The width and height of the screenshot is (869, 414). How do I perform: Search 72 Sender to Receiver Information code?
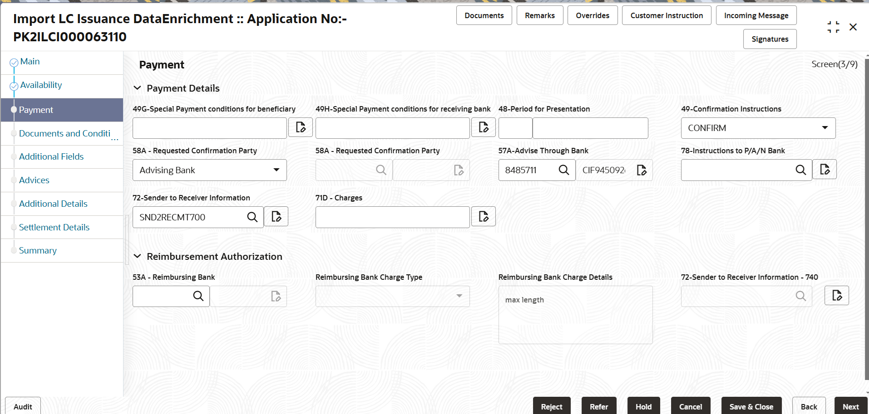point(252,217)
